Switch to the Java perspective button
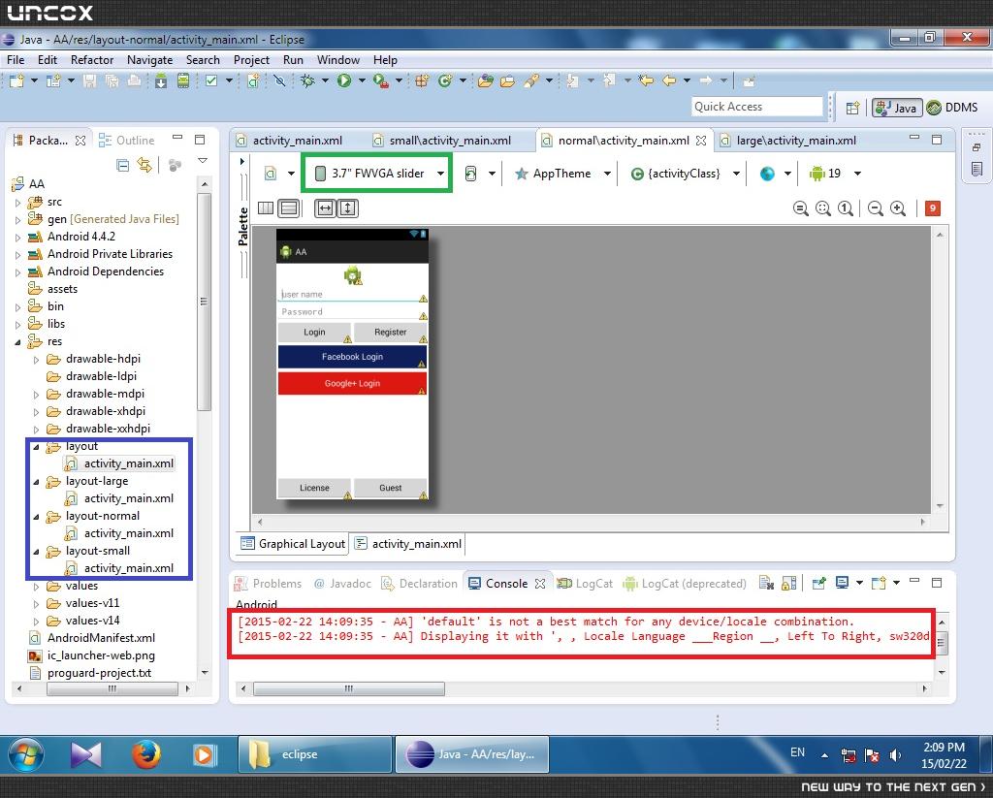The image size is (993, 798). (x=897, y=108)
